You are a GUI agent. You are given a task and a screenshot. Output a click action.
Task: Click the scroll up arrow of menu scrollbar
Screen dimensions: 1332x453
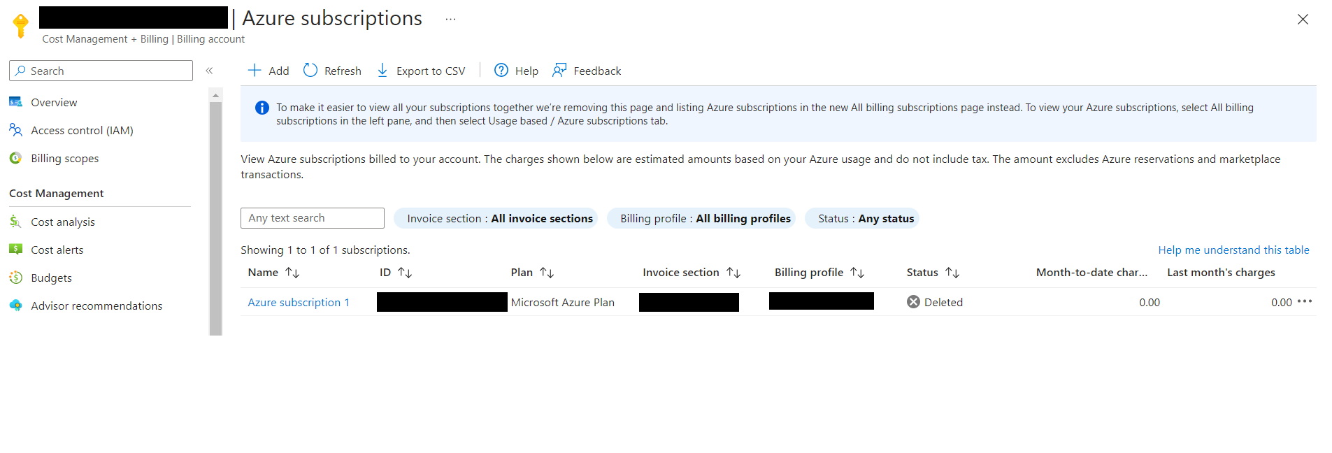(215, 94)
